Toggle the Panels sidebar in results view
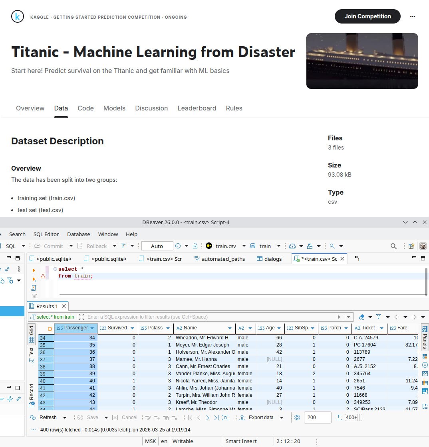The height and width of the screenshot is (447, 429). click(x=425, y=336)
